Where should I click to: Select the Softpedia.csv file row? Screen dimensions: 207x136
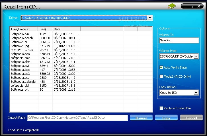(81, 78)
